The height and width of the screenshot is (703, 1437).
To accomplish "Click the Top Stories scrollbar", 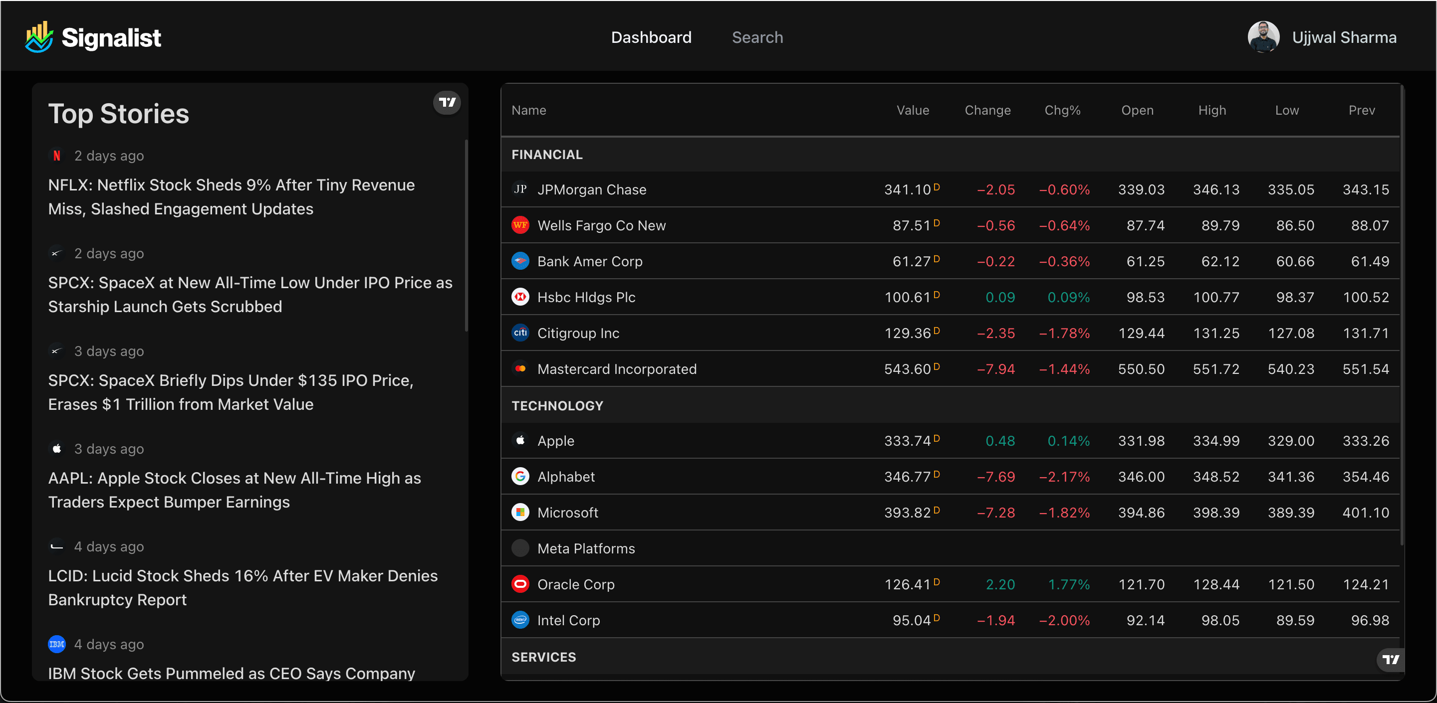I will coord(467,235).
